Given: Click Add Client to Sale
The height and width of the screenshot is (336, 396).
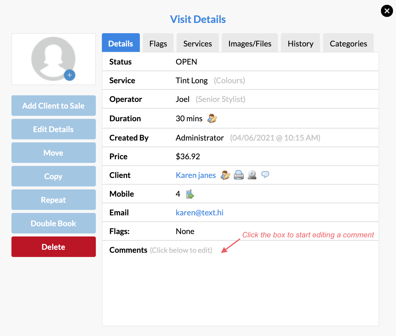Looking at the screenshot, I should pos(53,106).
